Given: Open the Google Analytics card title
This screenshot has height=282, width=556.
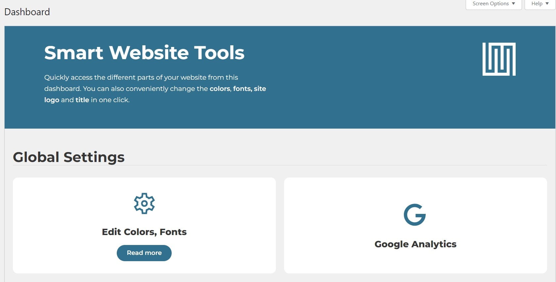Looking at the screenshot, I should click(x=415, y=244).
